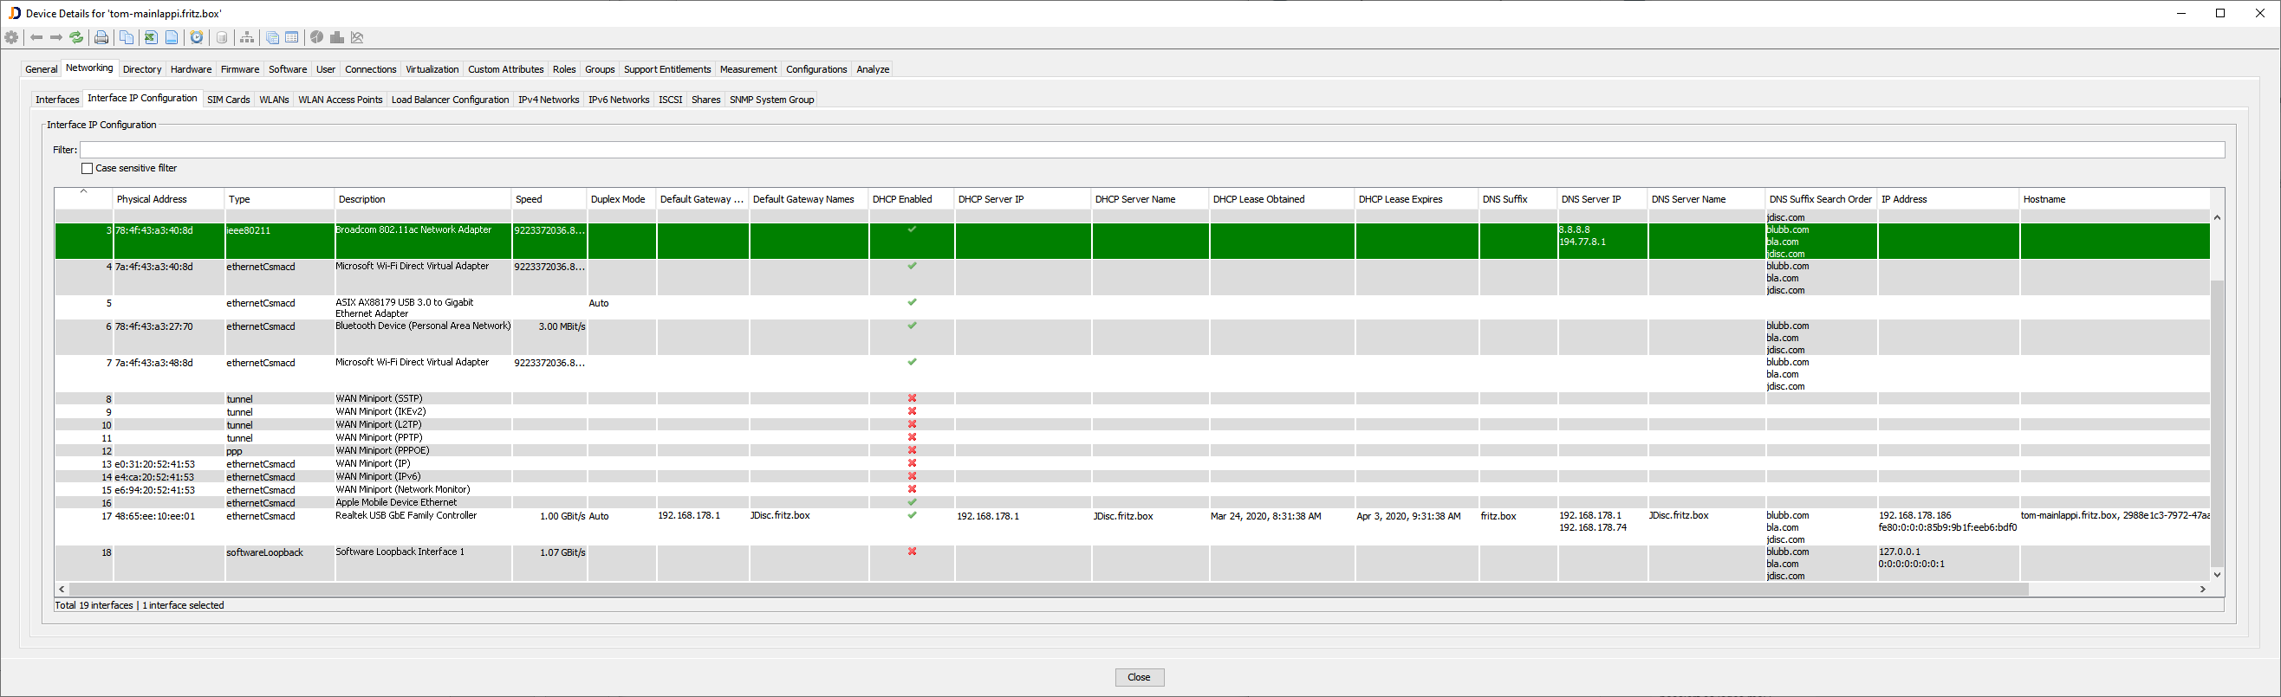Click the softwareLoopback type cell
This screenshot has height=697, width=2281.
[x=265, y=552]
